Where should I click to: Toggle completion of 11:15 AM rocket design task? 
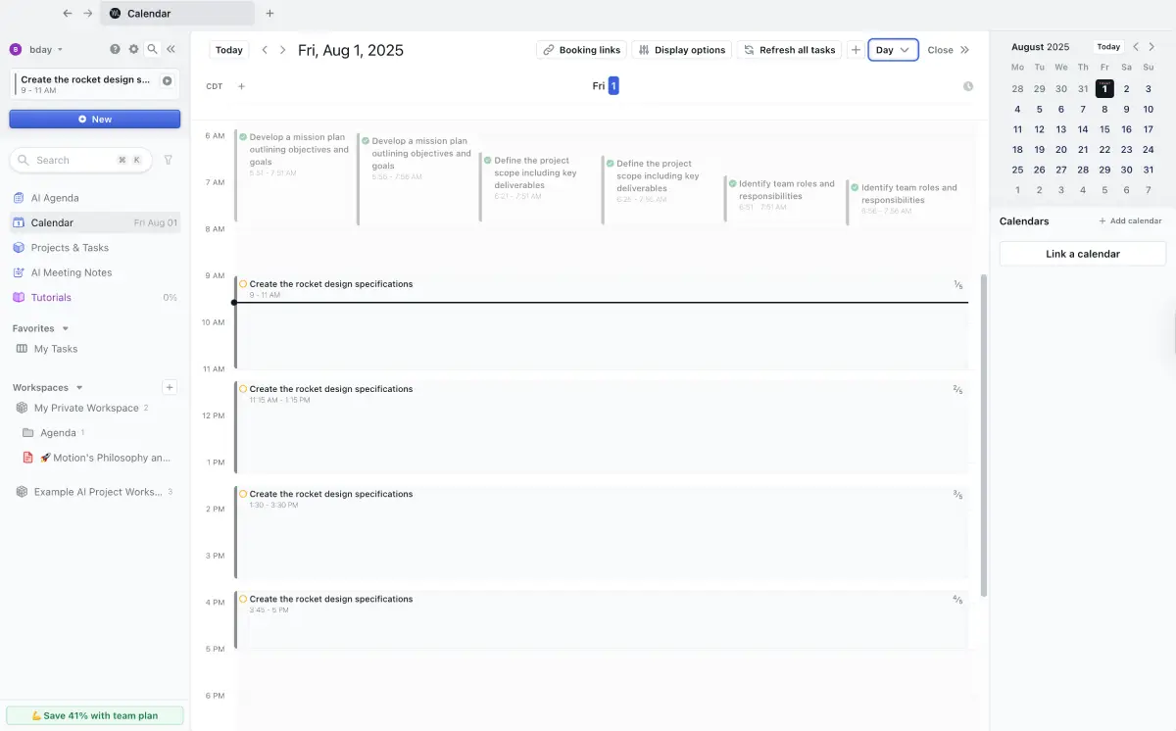(x=243, y=389)
